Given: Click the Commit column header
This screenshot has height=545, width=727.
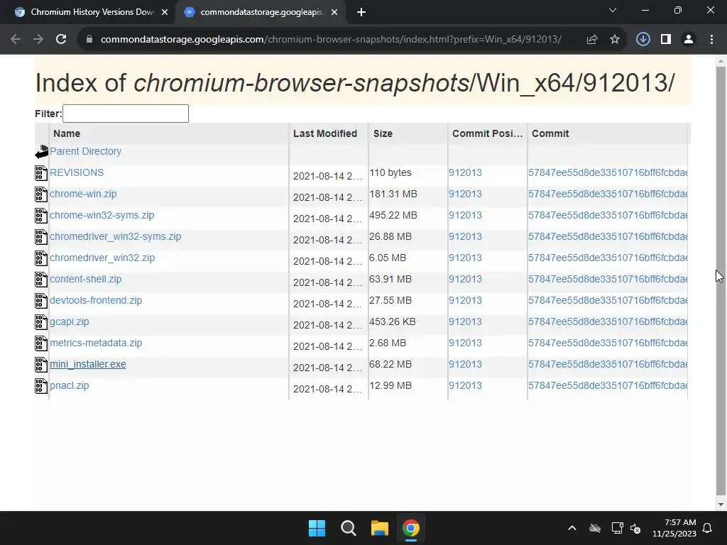Looking at the screenshot, I should click(x=608, y=133).
